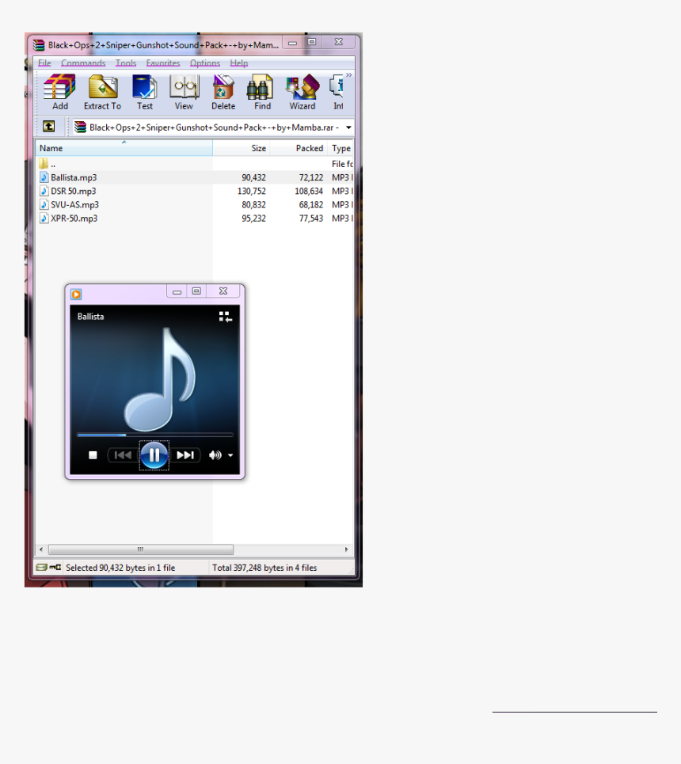Select Ballista.mp3 in the file list
This screenshot has height=764, width=681.
tap(195, 177)
